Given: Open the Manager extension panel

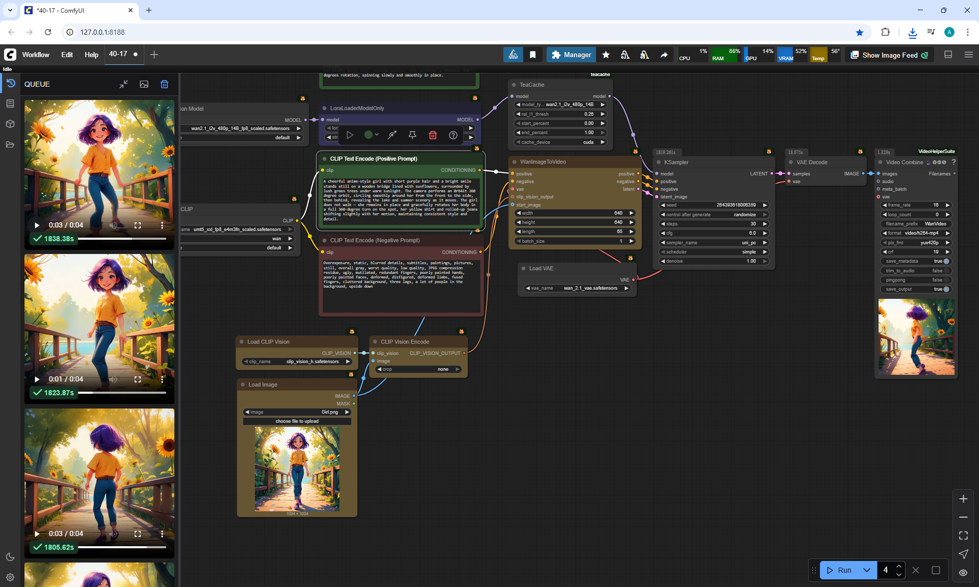Looking at the screenshot, I should [x=571, y=55].
